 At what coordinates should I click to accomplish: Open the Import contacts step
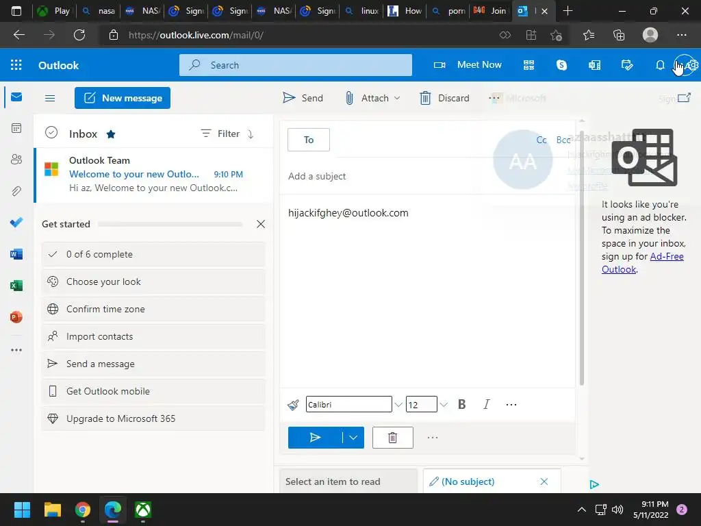[x=153, y=336]
